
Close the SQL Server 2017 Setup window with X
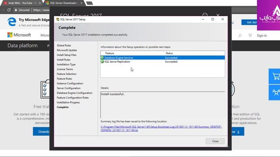pos(223,19)
